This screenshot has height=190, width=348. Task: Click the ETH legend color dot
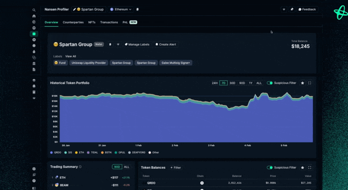click(77, 153)
